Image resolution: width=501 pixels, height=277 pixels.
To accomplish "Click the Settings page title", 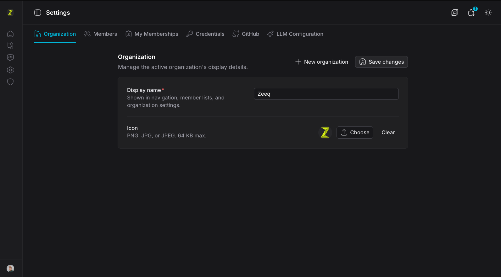I will pyautogui.click(x=58, y=13).
